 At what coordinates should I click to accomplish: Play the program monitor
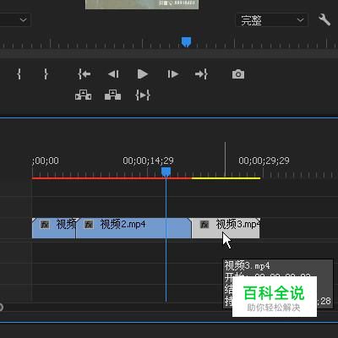[143, 74]
